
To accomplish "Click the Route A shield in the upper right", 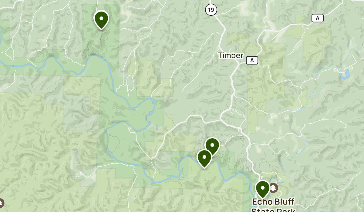I will 317,18.
